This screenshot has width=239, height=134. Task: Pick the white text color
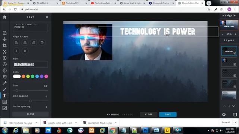click(x=17, y=76)
